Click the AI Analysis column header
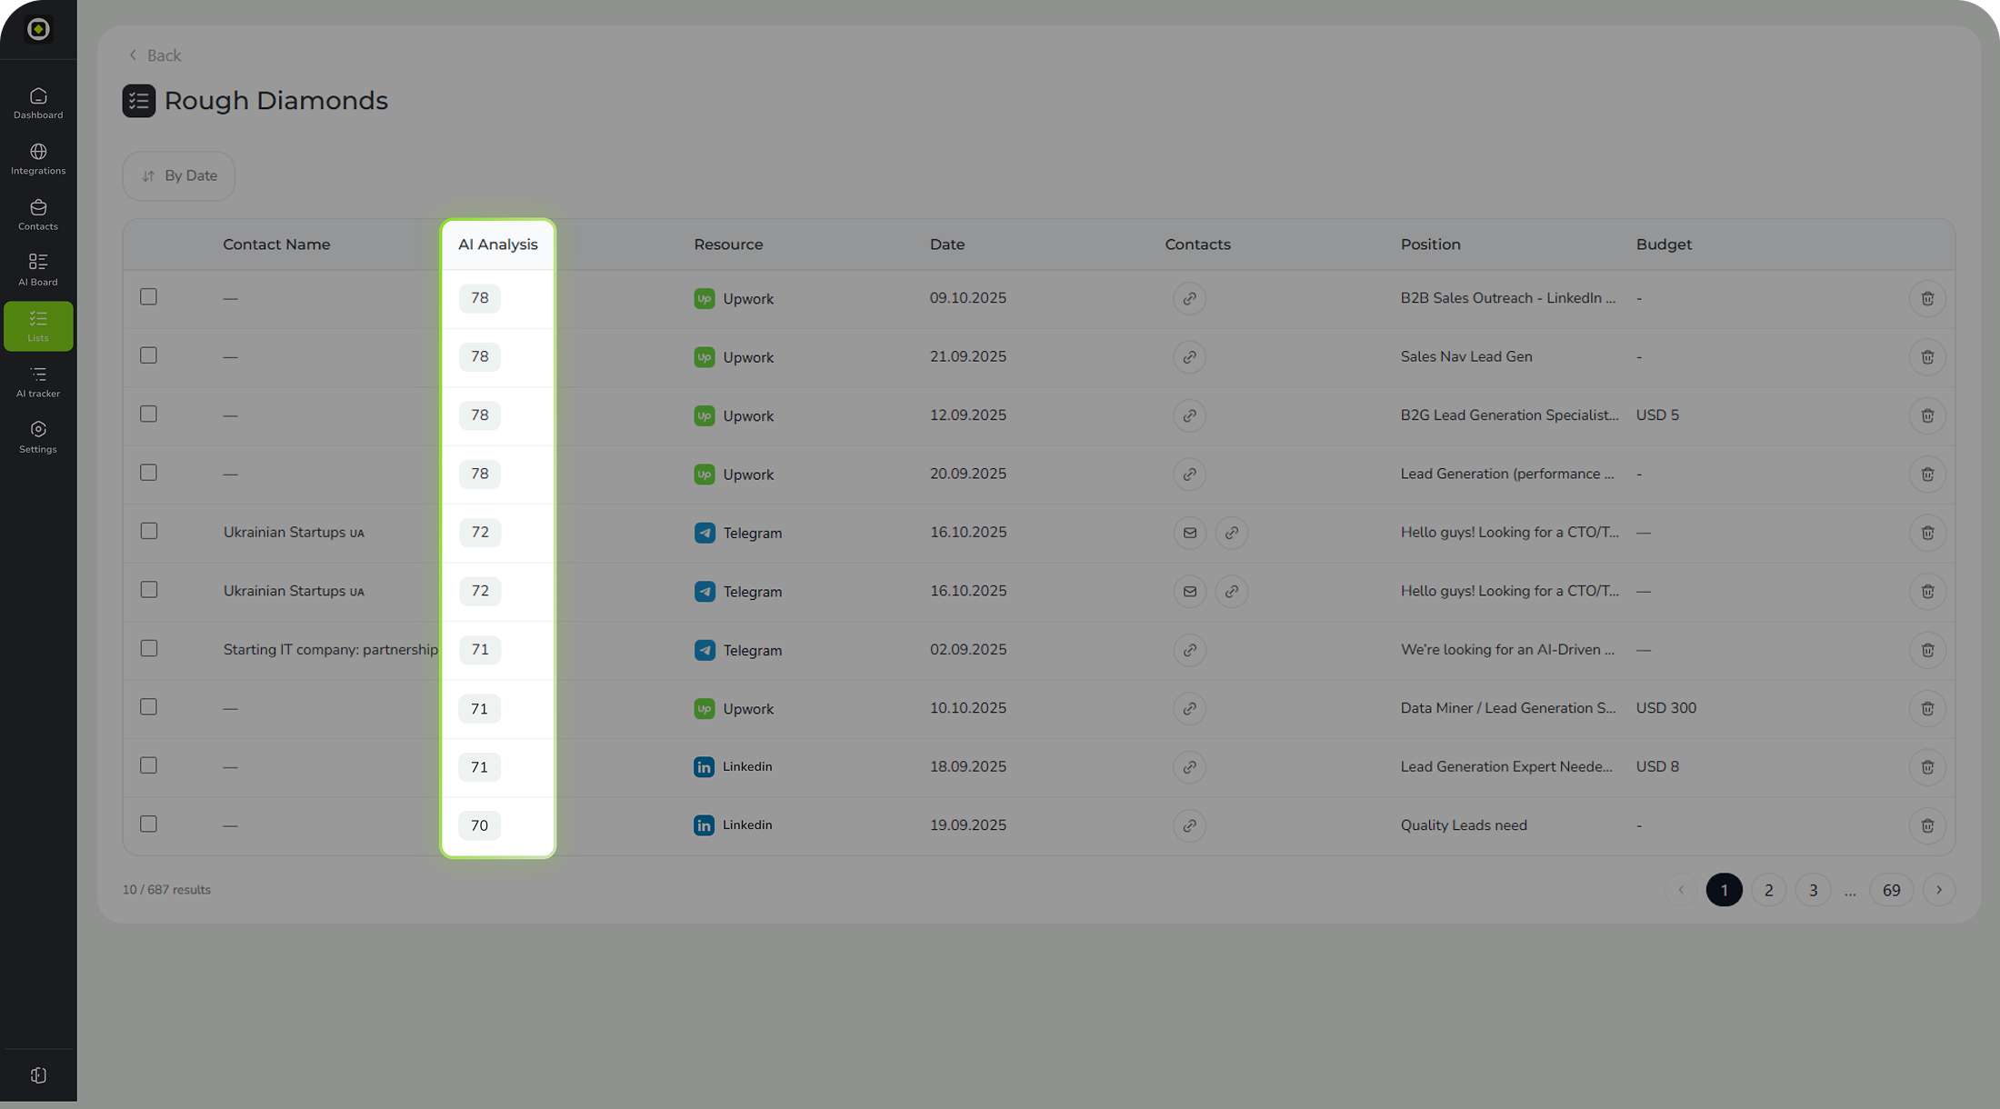This screenshot has height=1109, width=2000. coord(497,245)
